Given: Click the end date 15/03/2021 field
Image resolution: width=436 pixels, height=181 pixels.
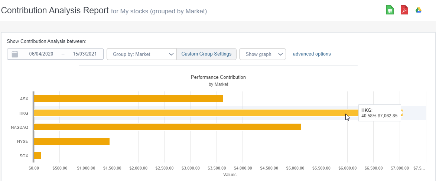Looking at the screenshot, I should pos(85,54).
